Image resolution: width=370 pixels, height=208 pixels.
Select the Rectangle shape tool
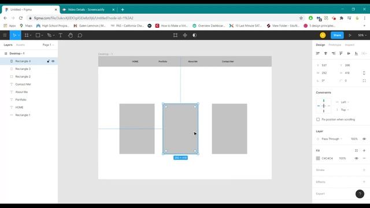point(38,35)
